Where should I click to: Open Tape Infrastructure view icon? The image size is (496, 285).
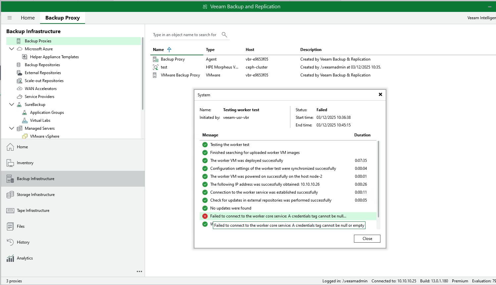[10, 211]
